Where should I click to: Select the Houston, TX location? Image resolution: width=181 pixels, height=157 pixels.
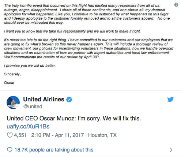102,135
